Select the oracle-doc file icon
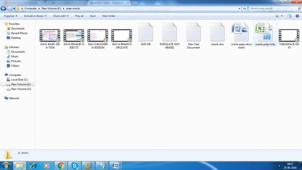Image resolution: width=302 pixels, height=170 pixels. (217, 32)
